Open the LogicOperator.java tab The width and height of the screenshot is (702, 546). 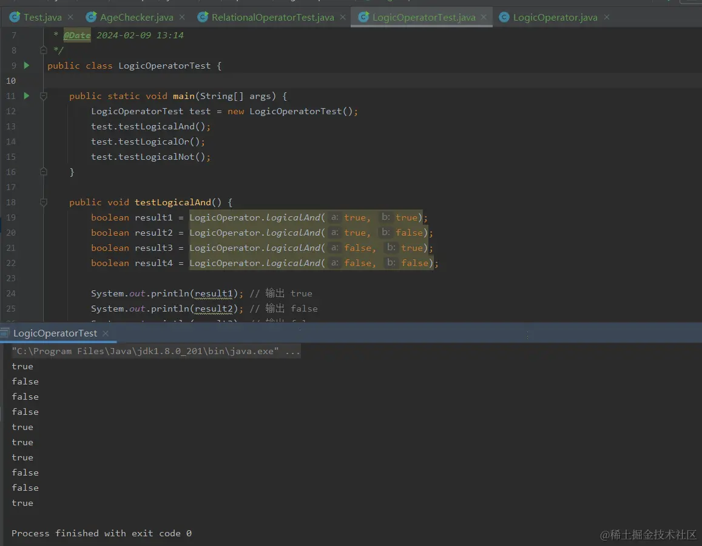coord(555,18)
